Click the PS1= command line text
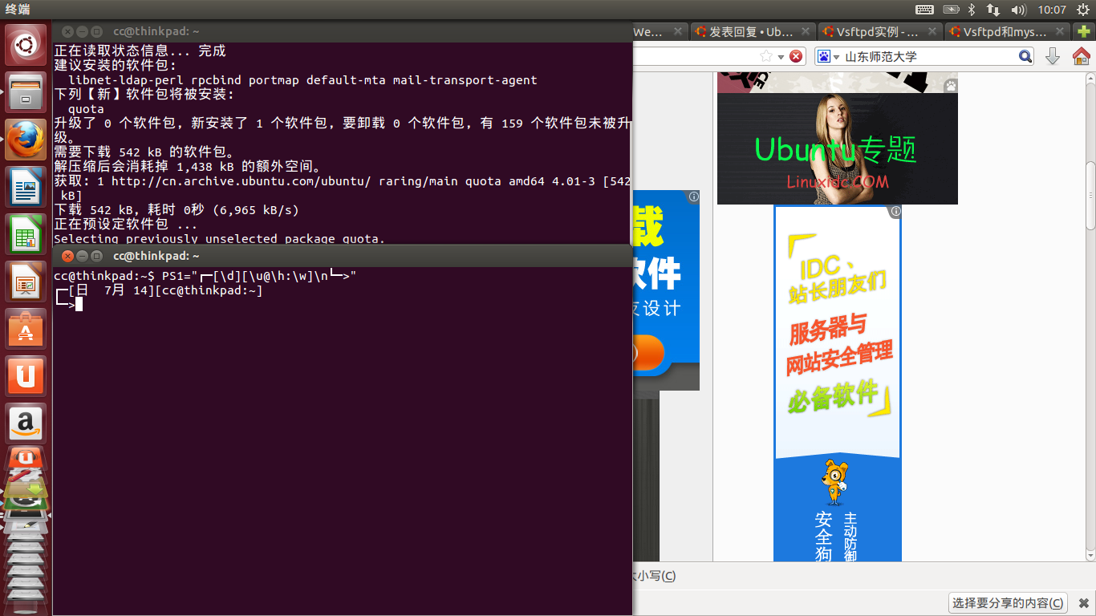 click(259, 276)
